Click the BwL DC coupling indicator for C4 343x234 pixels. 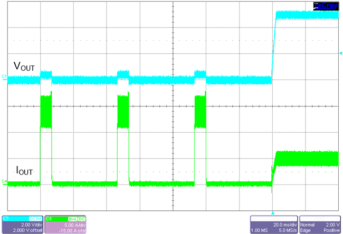point(77,218)
